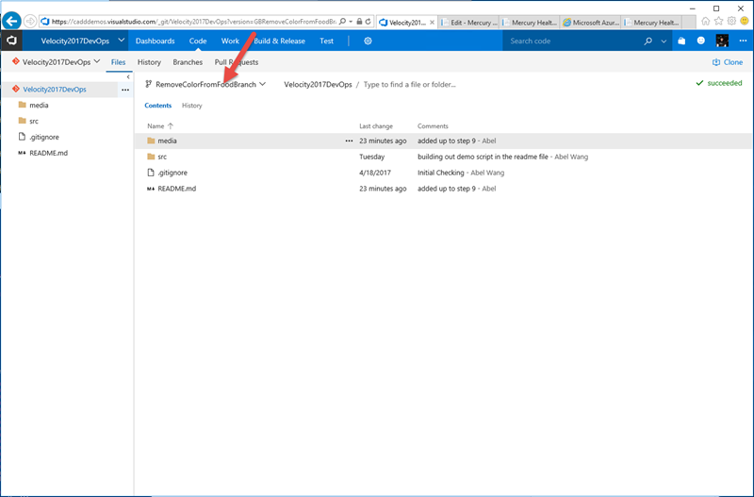The image size is (754, 497).
Task: Switch to the Branches tab
Action: (x=188, y=62)
